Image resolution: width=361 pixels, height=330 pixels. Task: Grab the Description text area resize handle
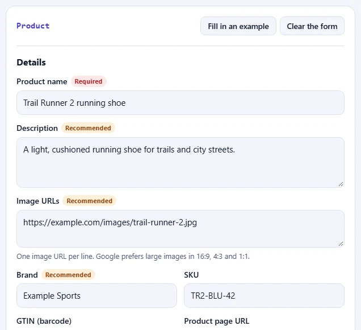(x=341, y=184)
